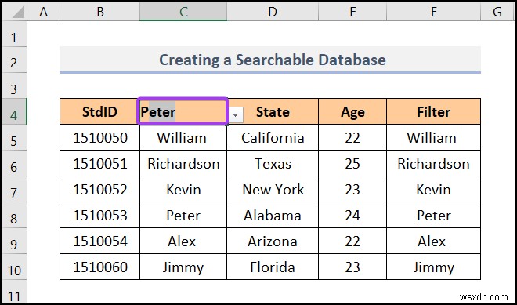Image resolution: width=517 pixels, height=305 pixels.
Task: Select Kevin in the Filter column
Action: click(434, 189)
